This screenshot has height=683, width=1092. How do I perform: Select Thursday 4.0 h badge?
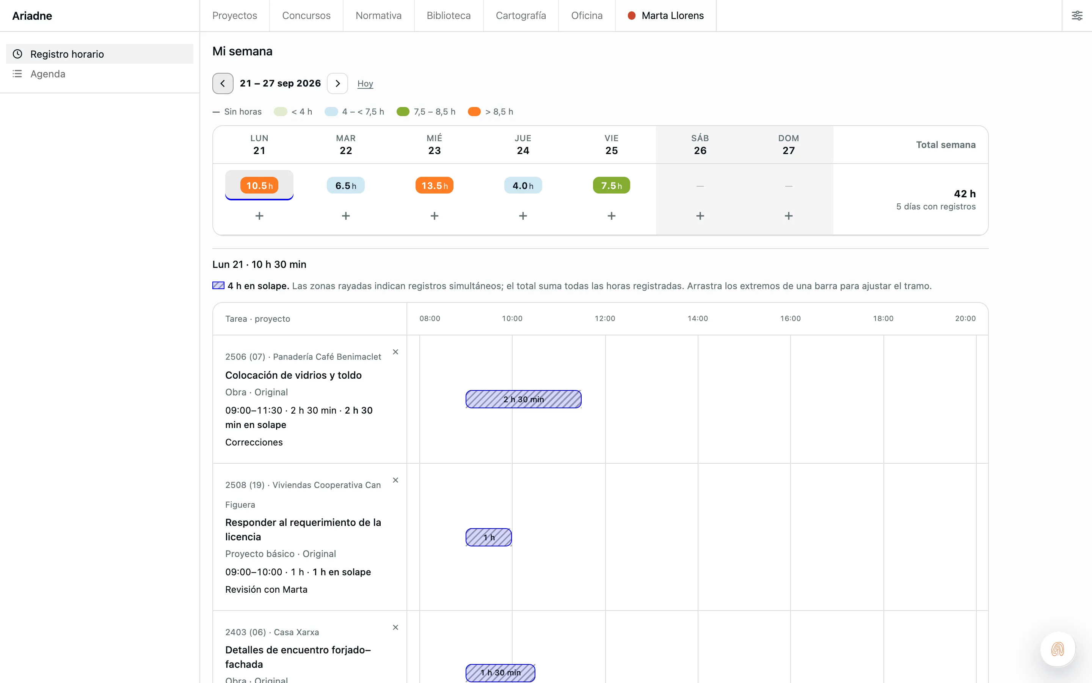click(x=522, y=185)
